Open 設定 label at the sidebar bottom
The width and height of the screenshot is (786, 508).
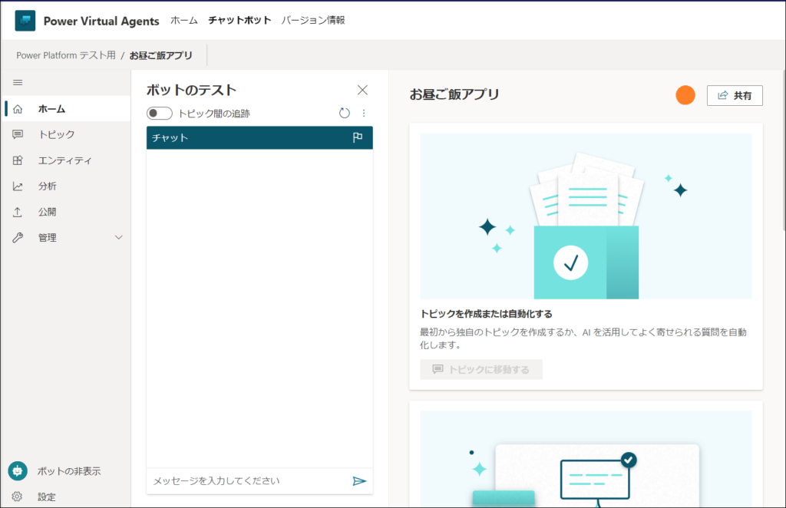pos(47,497)
